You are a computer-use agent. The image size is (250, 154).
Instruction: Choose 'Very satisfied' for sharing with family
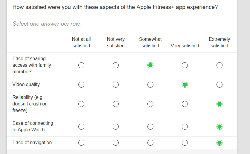(x=185, y=65)
